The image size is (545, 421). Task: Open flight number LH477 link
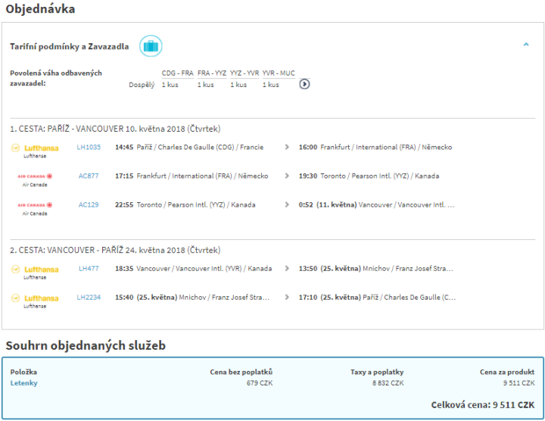coord(89,268)
